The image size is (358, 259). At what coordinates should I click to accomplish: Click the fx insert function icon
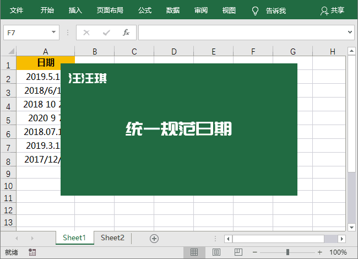126,33
